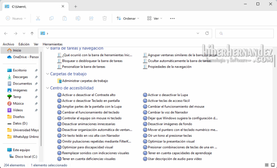Click the Copy icon in toolbar
This screenshot has height=168, width=277.
(51, 18)
